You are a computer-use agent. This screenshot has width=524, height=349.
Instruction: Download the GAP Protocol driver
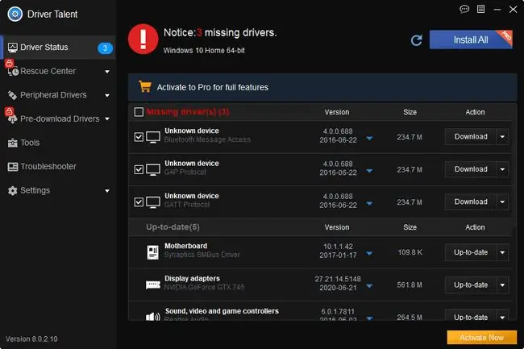pos(471,169)
